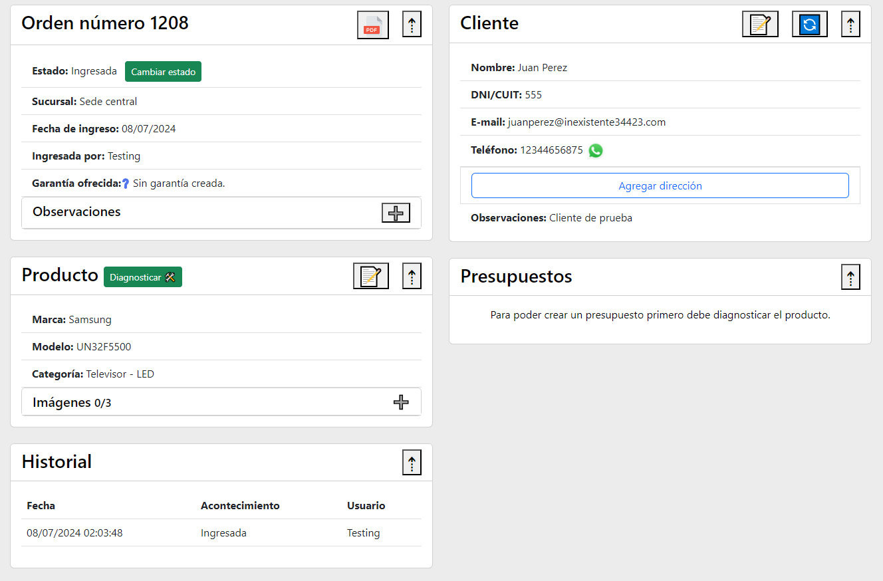This screenshot has width=883, height=581.
Task: Start diagnosing with the Diagnosticar button
Action: pos(142,275)
